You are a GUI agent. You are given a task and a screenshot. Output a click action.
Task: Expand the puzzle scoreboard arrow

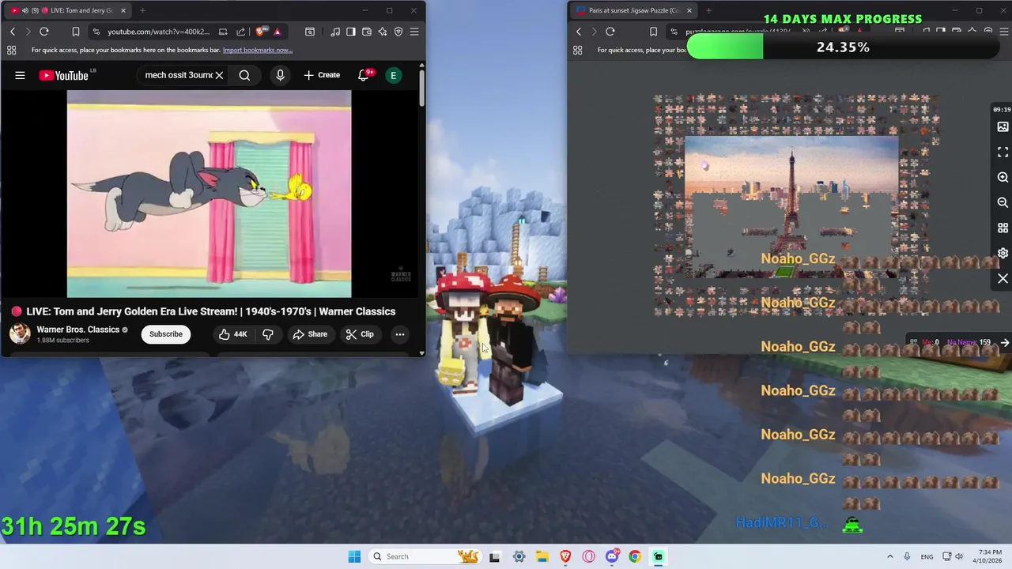(1004, 343)
